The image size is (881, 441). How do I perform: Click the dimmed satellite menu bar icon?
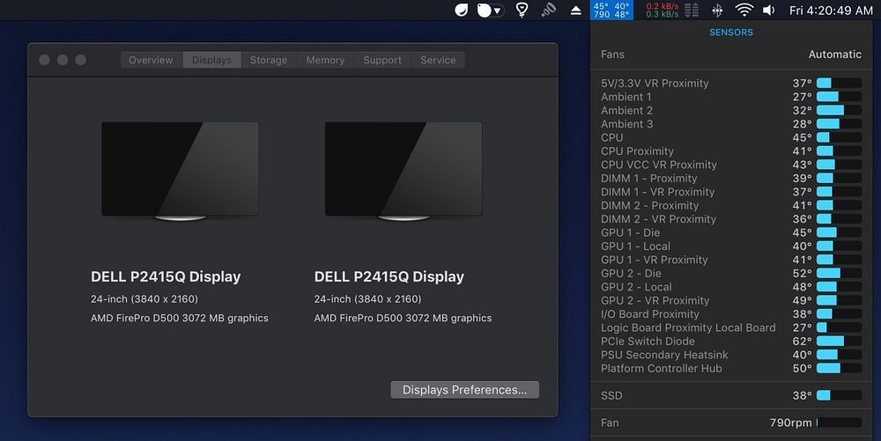click(548, 10)
